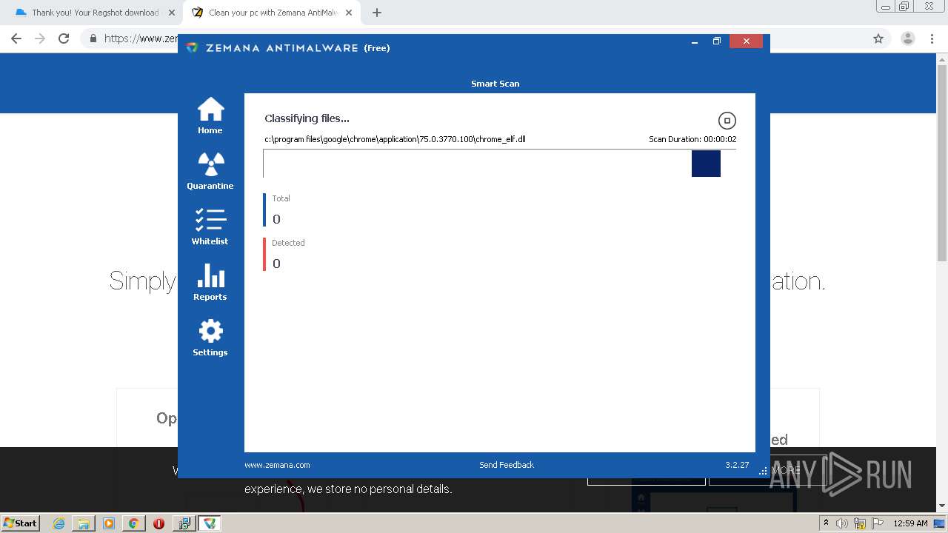Viewport: 948px width, 533px height.
Task: Open the www.zemana.com link
Action: click(x=277, y=465)
